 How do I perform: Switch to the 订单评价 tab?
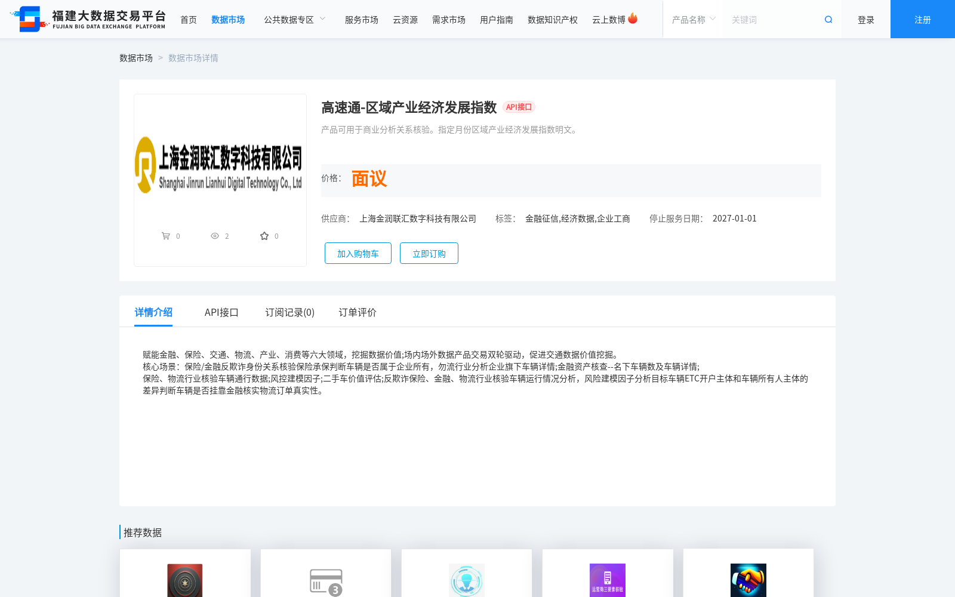pos(358,312)
